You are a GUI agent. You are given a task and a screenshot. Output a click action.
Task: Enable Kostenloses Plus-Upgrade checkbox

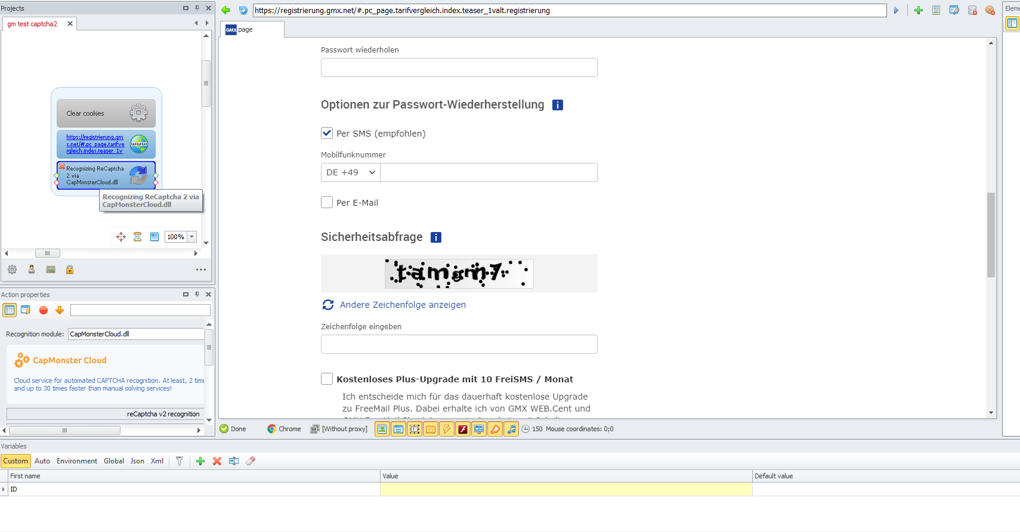[327, 379]
